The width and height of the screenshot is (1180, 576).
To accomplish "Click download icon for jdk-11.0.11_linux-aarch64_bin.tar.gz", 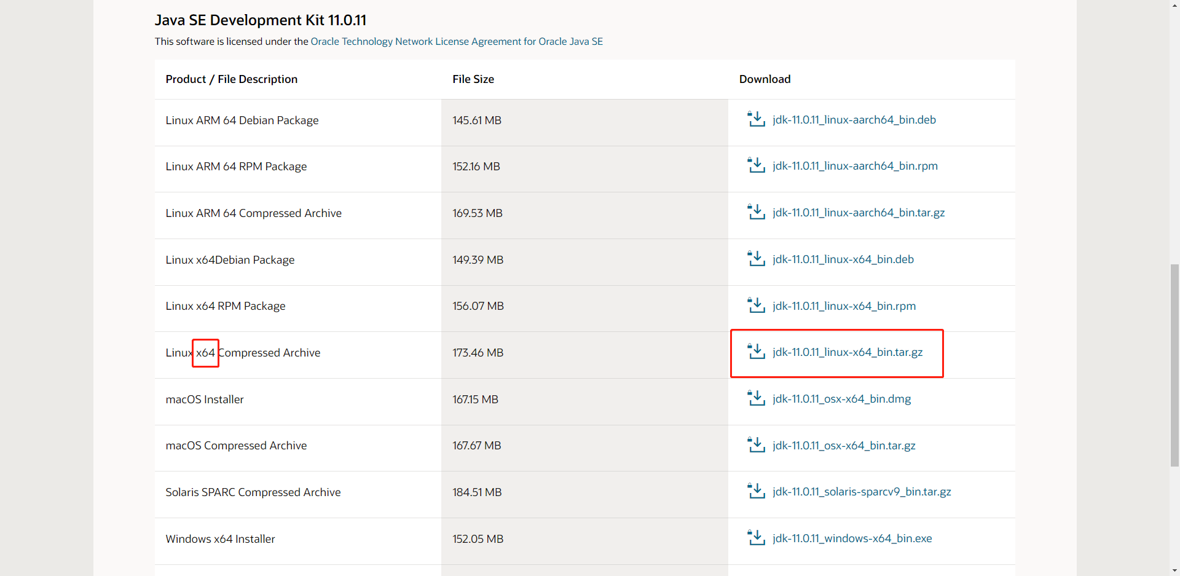I will [x=756, y=211].
